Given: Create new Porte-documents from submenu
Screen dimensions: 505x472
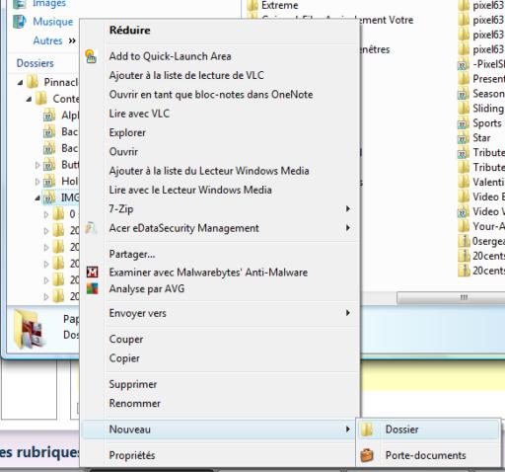Looking at the screenshot, I should tap(428, 455).
